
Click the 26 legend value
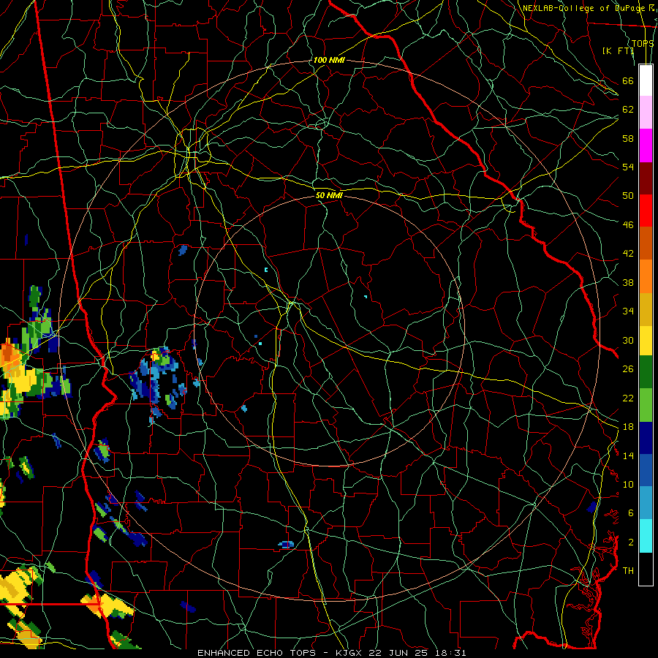[x=628, y=369]
